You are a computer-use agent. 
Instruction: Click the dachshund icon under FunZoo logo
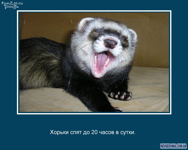(x=11, y=7)
